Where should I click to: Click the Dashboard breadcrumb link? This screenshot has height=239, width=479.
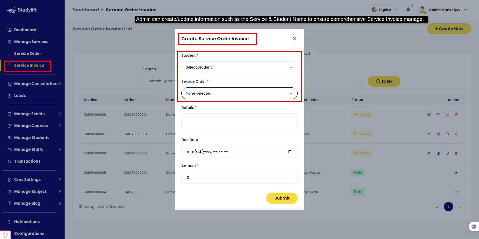coord(86,10)
